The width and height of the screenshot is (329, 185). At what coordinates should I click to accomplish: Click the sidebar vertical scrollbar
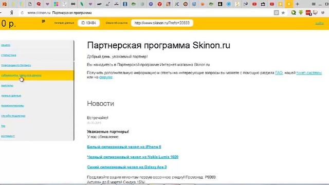[74, 90]
